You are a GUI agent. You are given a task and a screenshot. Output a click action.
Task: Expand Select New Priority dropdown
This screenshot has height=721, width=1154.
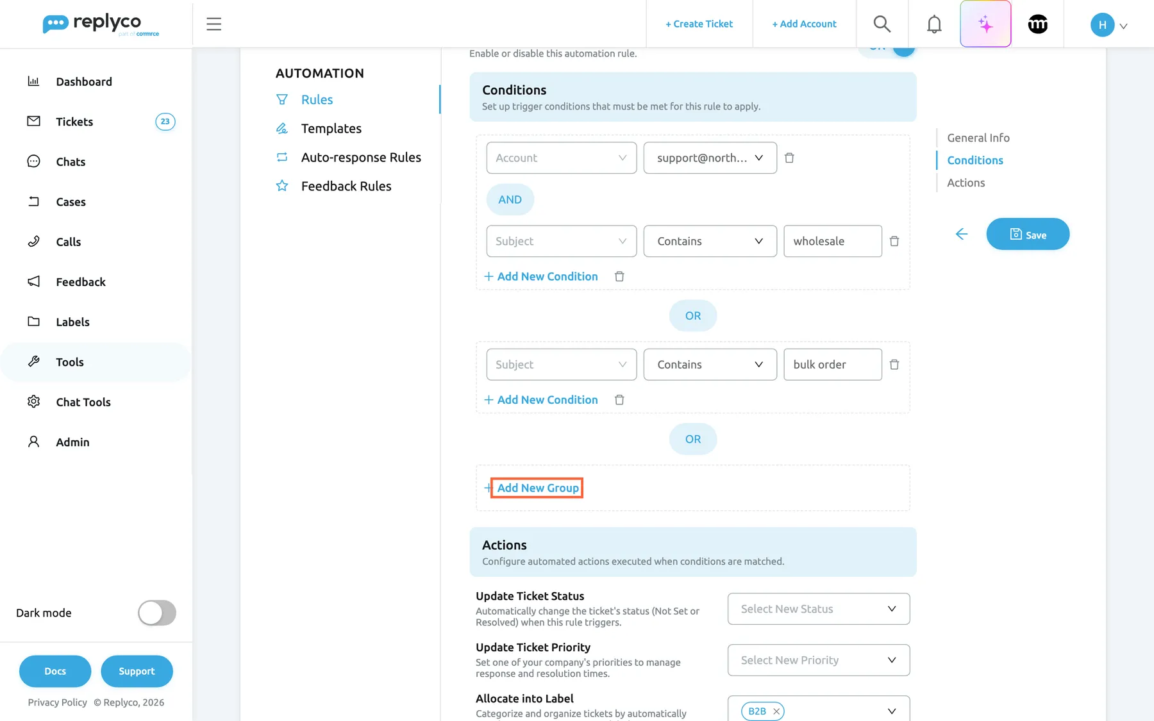(819, 660)
